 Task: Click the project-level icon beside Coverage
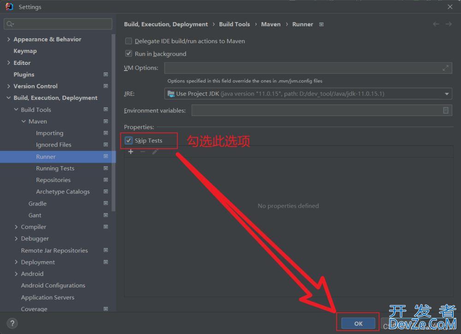coord(106,309)
